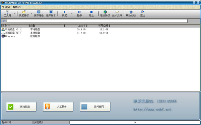Stop with the 停止 icon

(x=91, y=12)
